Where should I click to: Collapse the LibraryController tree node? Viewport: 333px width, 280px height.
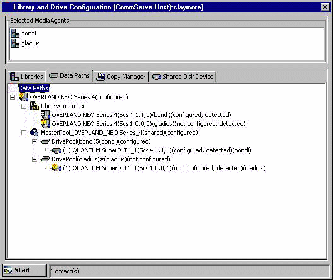point(24,106)
